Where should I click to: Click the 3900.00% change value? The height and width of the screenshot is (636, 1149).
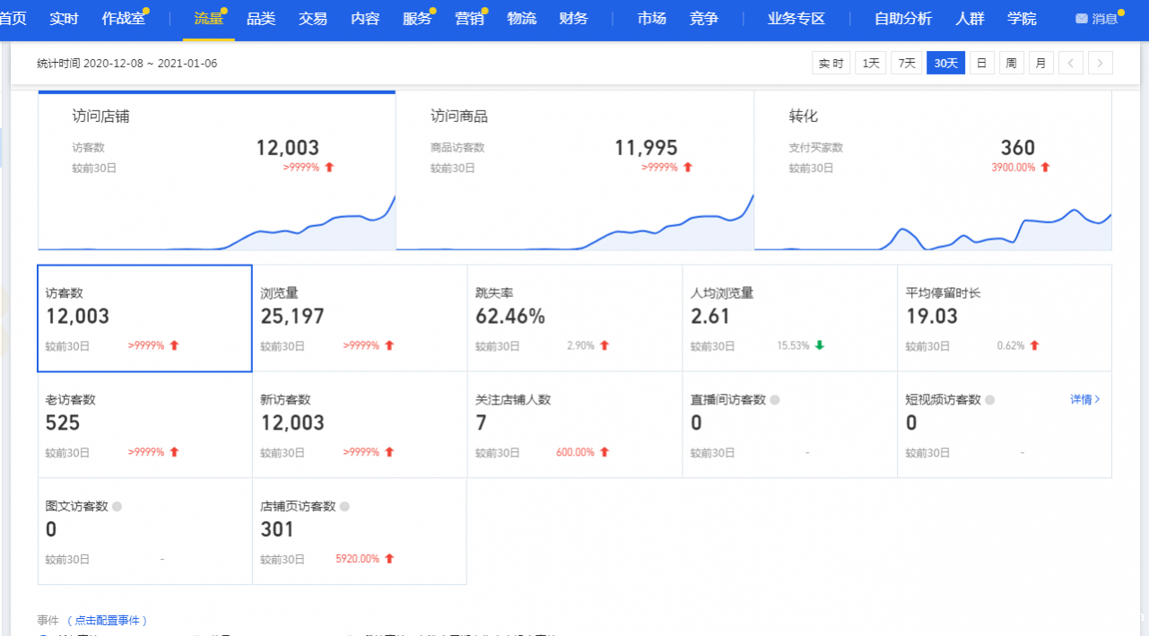[1014, 168]
